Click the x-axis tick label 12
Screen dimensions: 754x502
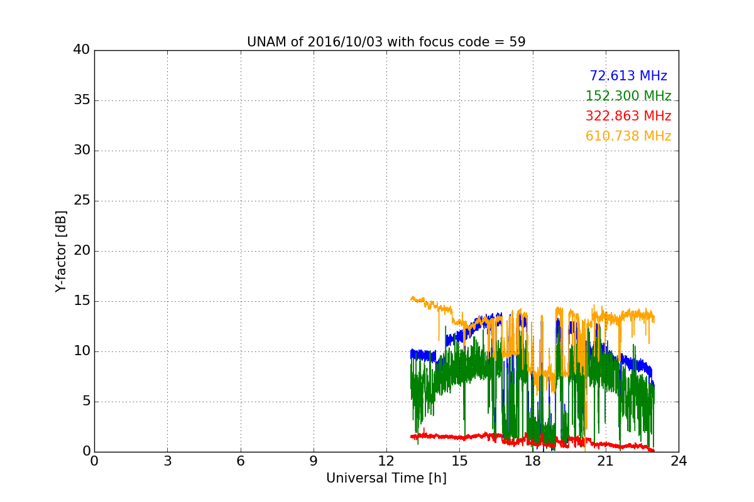(x=386, y=461)
